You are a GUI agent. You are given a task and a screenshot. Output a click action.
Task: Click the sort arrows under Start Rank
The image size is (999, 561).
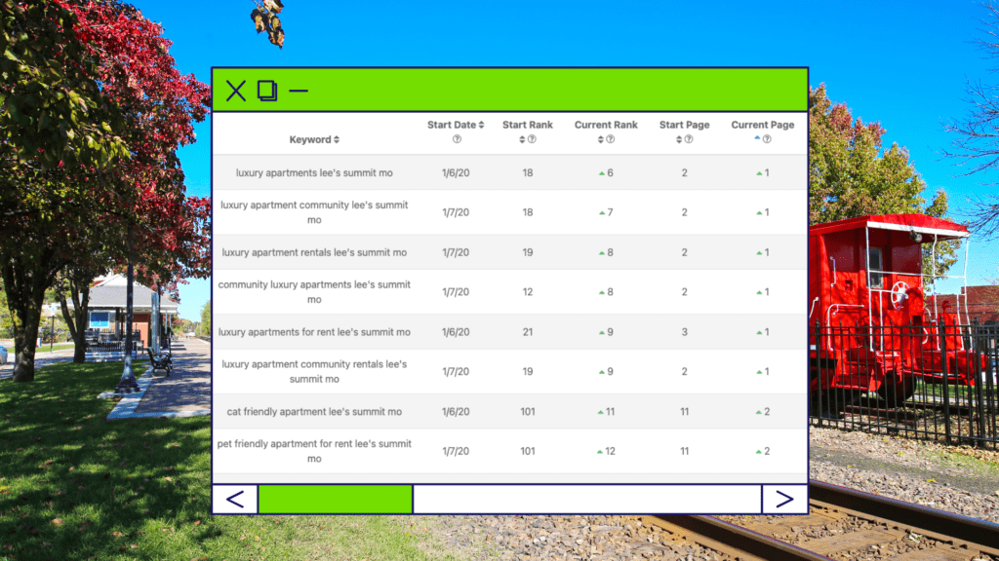[x=523, y=139]
